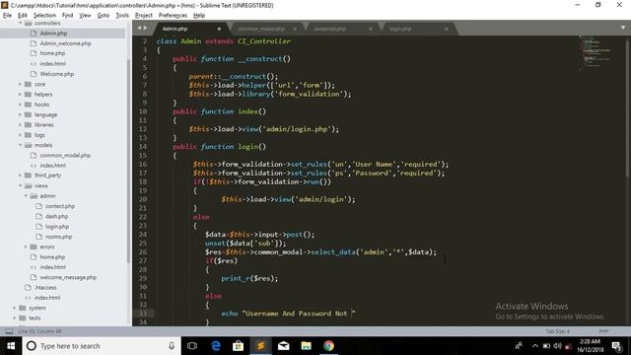Open the Preferences menu
631x355 pixels.
point(173,16)
